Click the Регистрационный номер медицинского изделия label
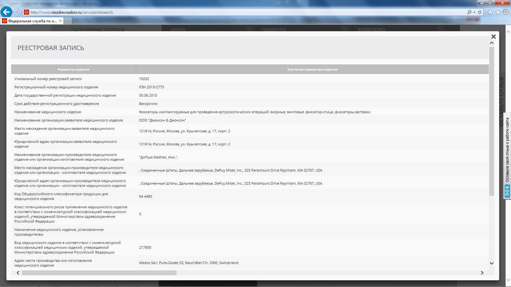 click(x=56, y=87)
